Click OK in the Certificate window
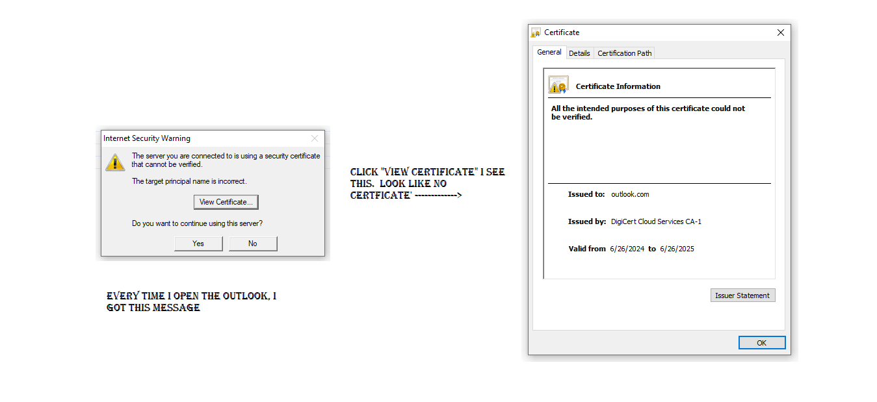Screen dimensions: 877x402 click(x=762, y=343)
